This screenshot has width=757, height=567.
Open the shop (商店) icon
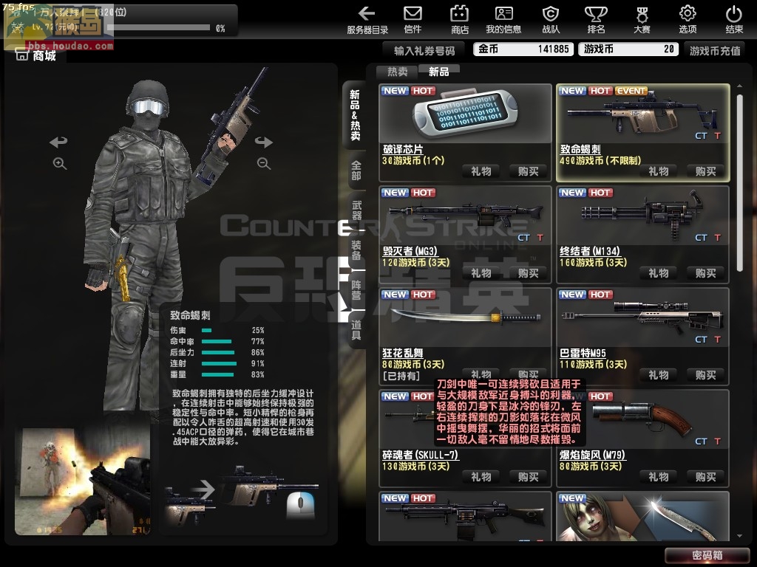[x=459, y=20]
